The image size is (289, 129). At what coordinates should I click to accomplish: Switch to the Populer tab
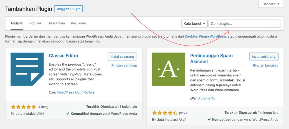coord(35,23)
